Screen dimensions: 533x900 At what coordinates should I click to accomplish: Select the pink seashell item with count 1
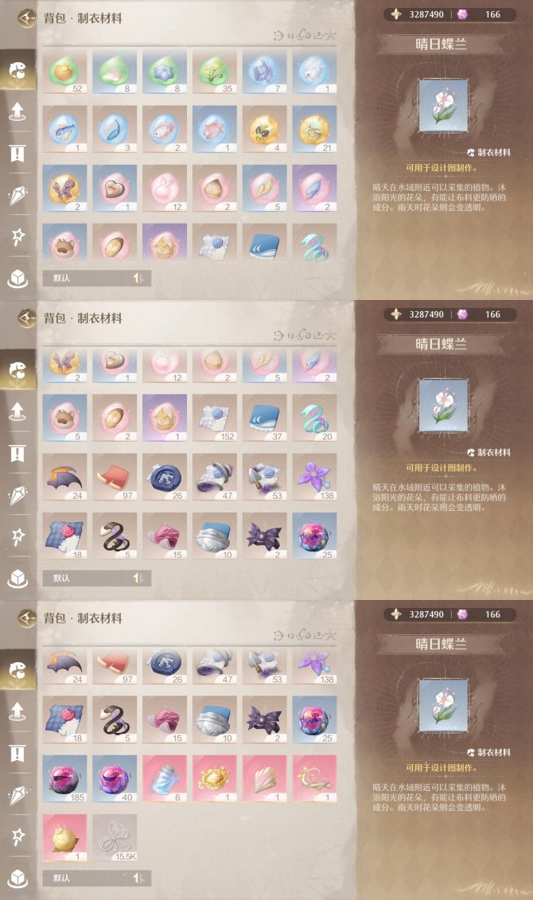(264, 779)
